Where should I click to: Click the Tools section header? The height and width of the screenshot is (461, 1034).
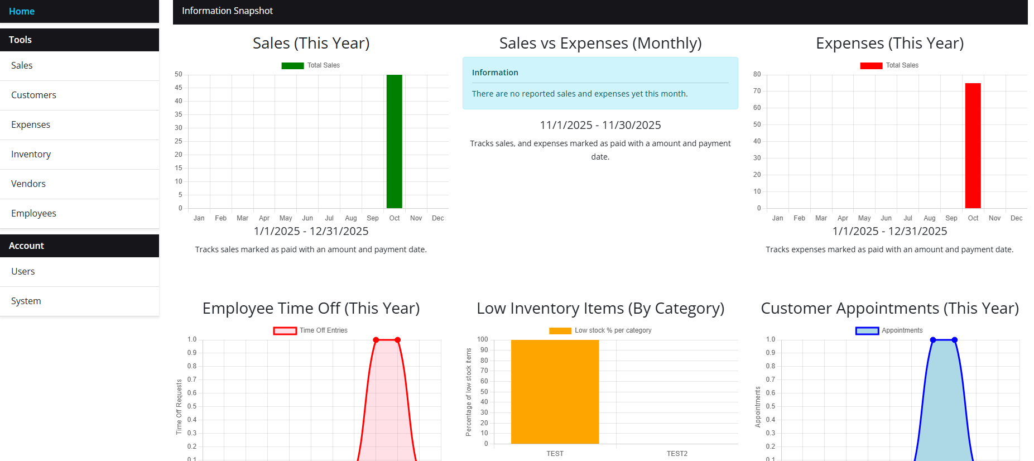tap(21, 40)
